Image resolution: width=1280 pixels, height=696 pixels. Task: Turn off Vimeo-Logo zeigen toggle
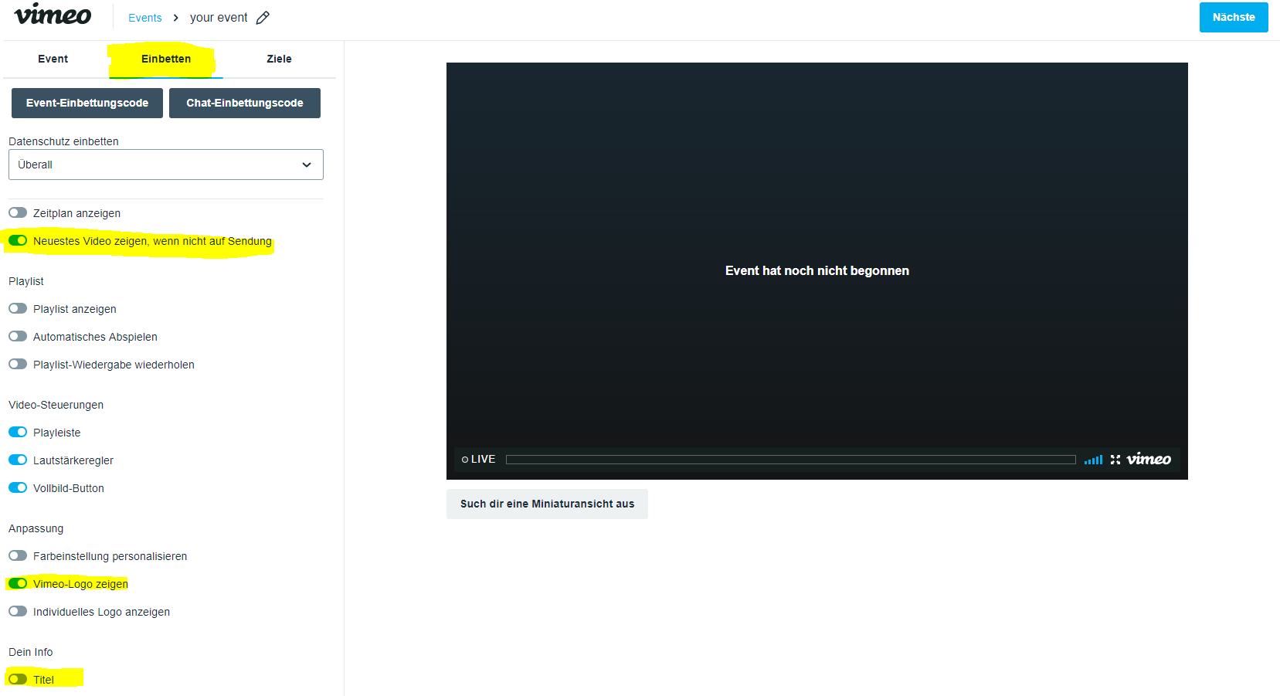[18, 583]
